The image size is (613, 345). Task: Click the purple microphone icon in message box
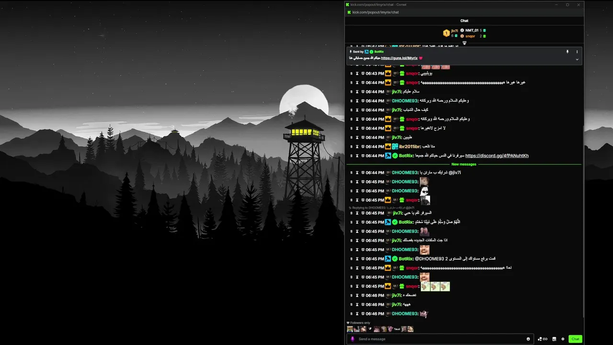(x=352, y=339)
